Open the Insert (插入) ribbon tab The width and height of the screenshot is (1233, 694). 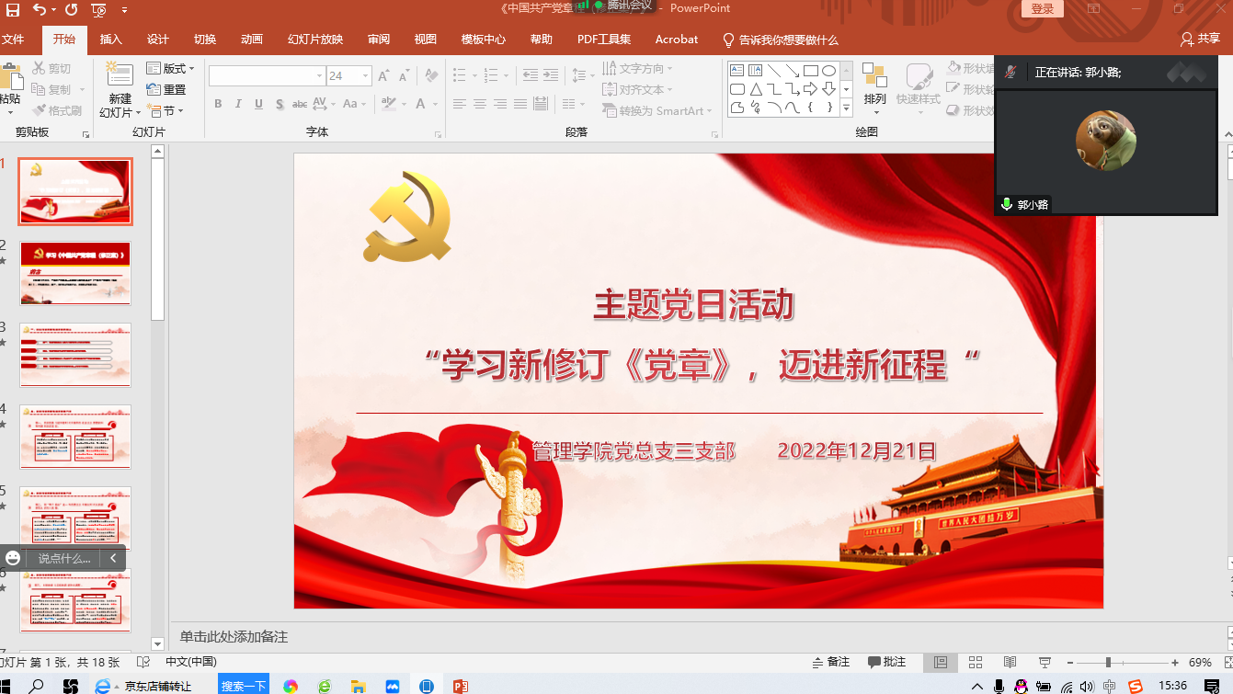110,40
